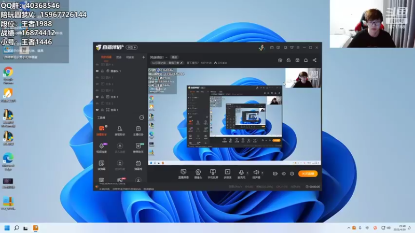Viewport: 415px width, 233px height.
Task: Click the gift box icon in the header row
Action: click(280, 60)
